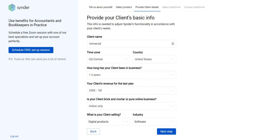Select the Provide Client details tab
The image size is (264, 140).
tap(147, 7)
